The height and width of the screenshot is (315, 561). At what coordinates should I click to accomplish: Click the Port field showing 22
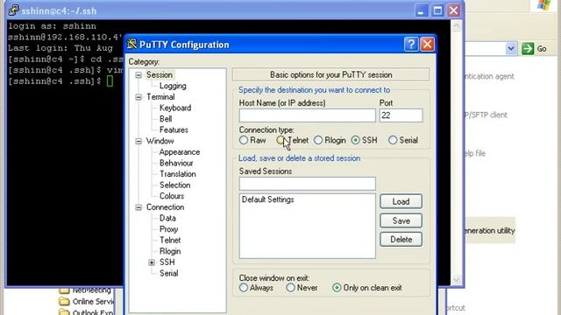click(x=401, y=115)
